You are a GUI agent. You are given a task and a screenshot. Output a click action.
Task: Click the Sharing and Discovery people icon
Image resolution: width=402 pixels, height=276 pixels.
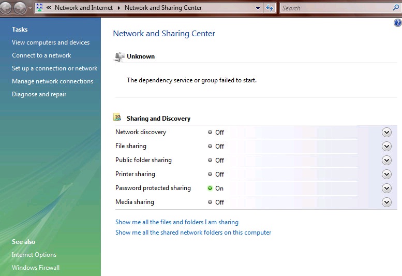click(x=117, y=117)
